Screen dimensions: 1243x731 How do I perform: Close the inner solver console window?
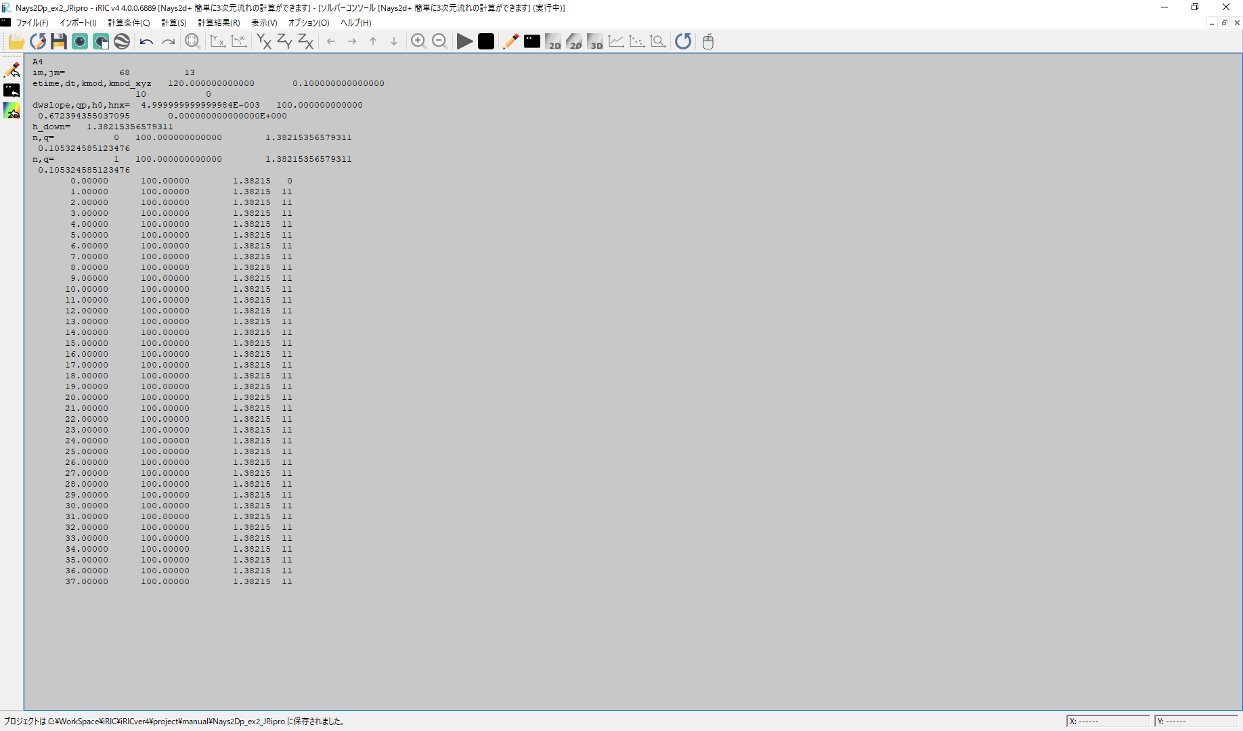(x=1237, y=23)
